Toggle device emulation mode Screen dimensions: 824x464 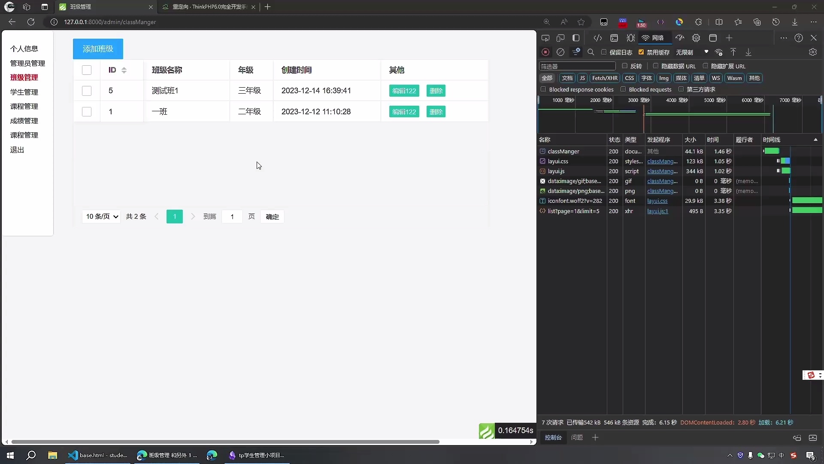(560, 38)
